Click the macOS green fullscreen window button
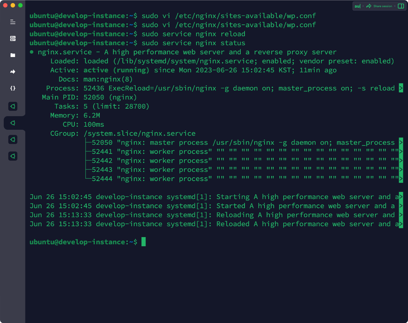 point(20,5)
